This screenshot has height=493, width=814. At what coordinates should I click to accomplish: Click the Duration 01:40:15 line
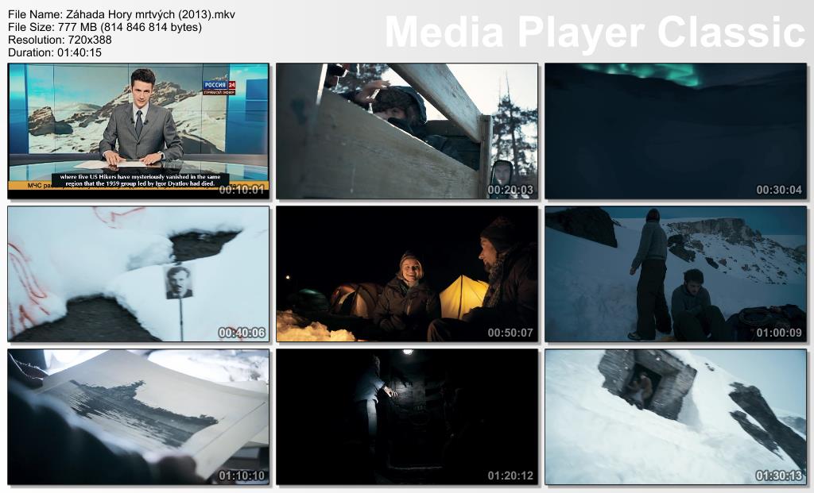pos(54,52)
